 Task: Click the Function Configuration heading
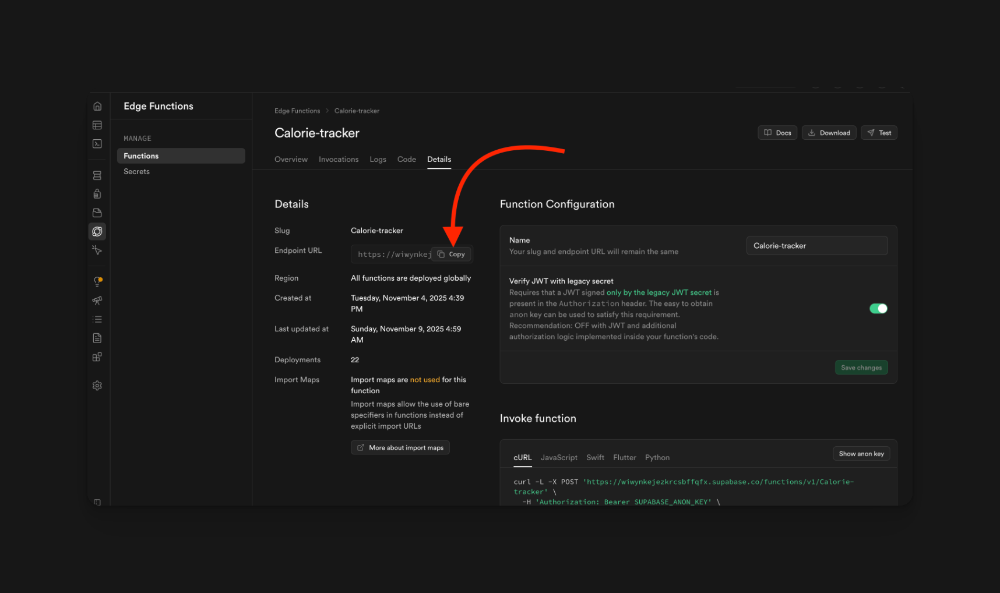(x=557, y=204)
